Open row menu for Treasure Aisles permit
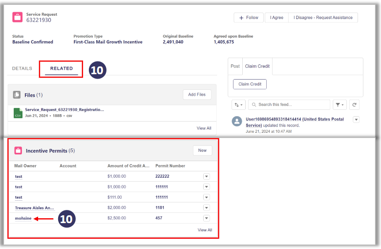This screenshot has height=249, width=381. click(x=206, y=208)
